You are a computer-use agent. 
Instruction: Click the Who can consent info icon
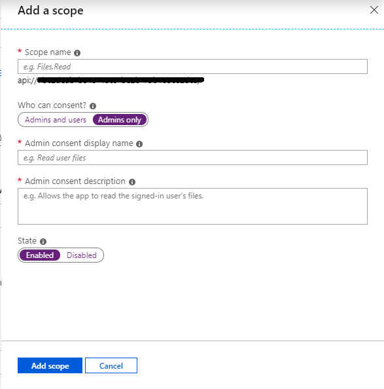click(93, 106)
